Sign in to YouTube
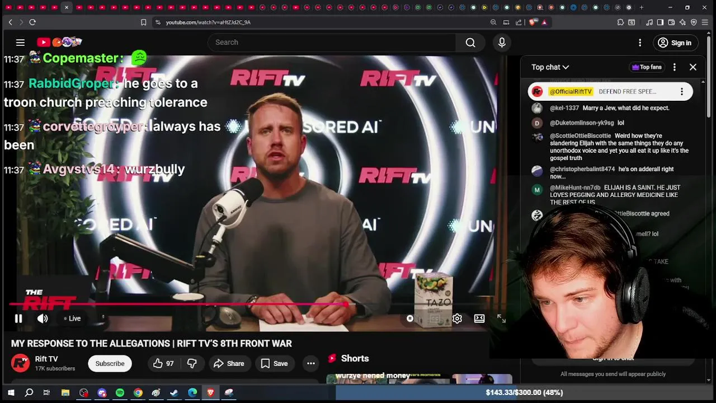 pos(675,43)
